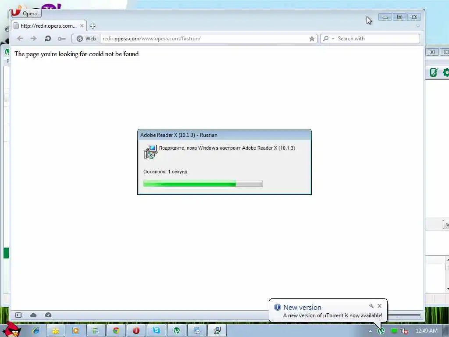Click the uTorrent tray icon
449x337 pixels.
(381, 331)
